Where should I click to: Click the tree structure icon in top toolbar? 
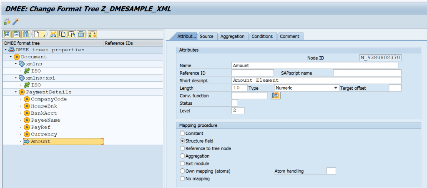pyautogui.click(x=7, y=22)
